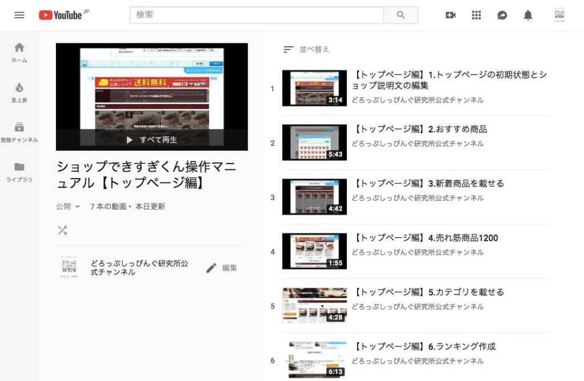Click the 7 本の動画 count text
Viewport: 584px width, 381px height.
point(108,206)
